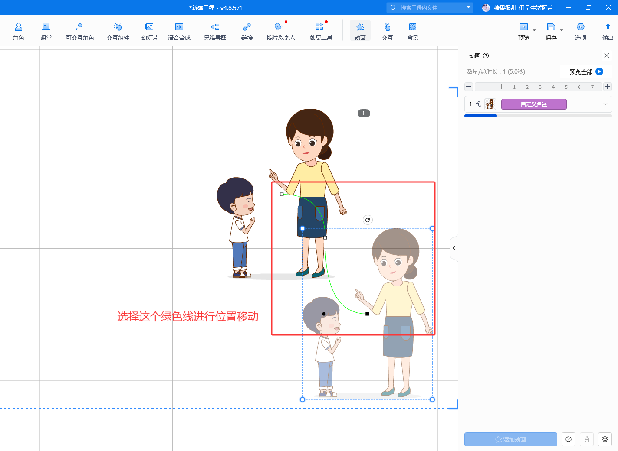Screen dimensions: 618x451
Task: Collapse the right animation side panel
Action: 454,248
